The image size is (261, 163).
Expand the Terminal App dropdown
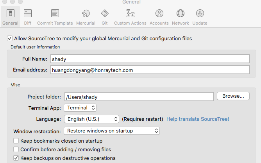pyautogui.click(x=80, y=107)
